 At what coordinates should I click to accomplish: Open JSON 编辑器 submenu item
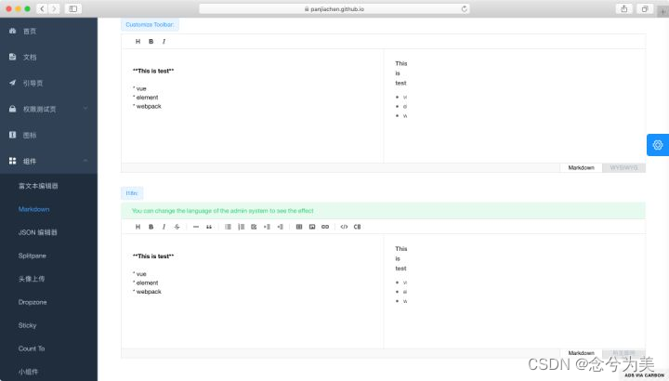click(48, 232)
